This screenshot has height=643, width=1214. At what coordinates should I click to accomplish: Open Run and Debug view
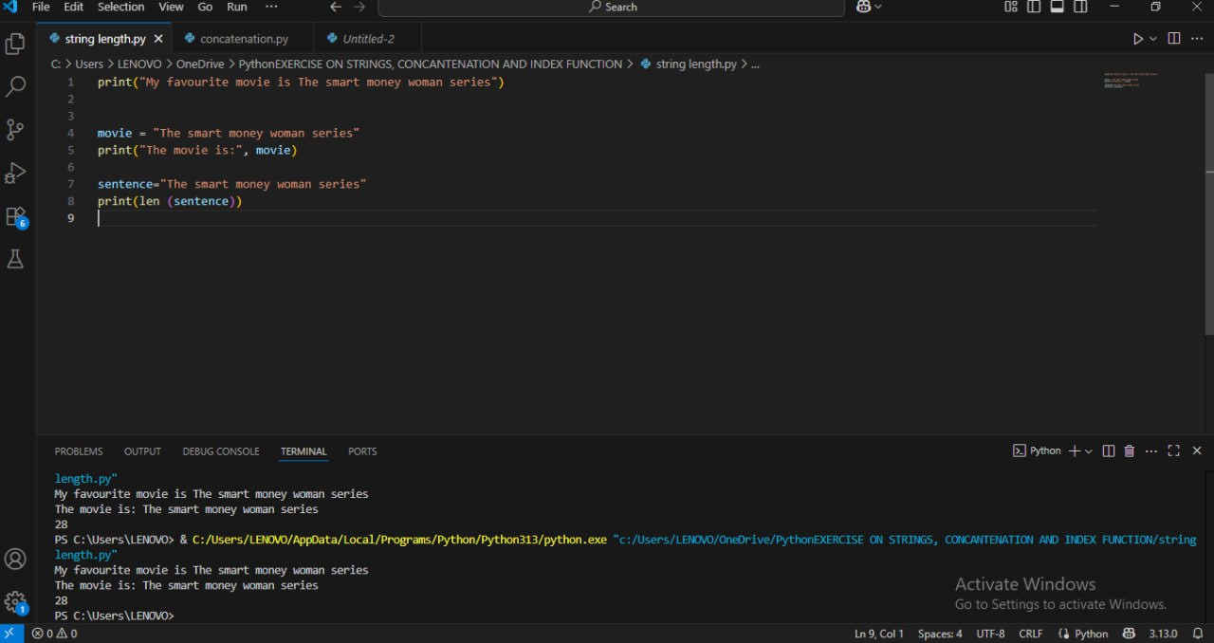(15, 173)
